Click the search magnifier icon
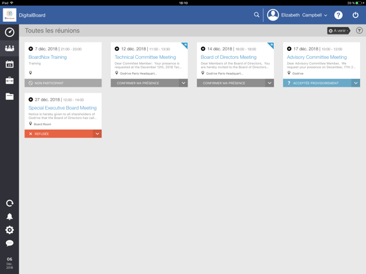Image resolution: width=366 pixels, height=274 pixels. pyautogui.click(x=257, y=15)
